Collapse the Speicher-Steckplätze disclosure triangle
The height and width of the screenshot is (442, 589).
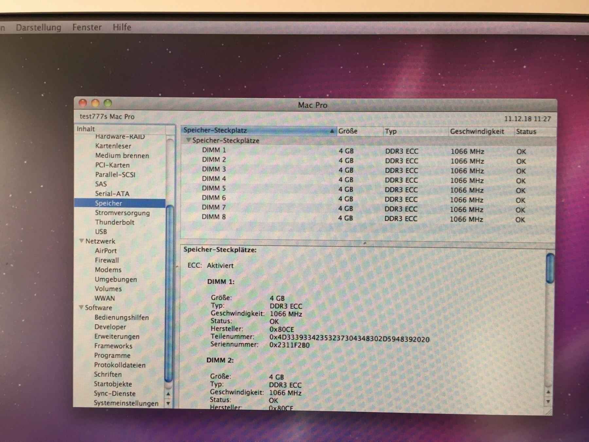click(188, 140)
